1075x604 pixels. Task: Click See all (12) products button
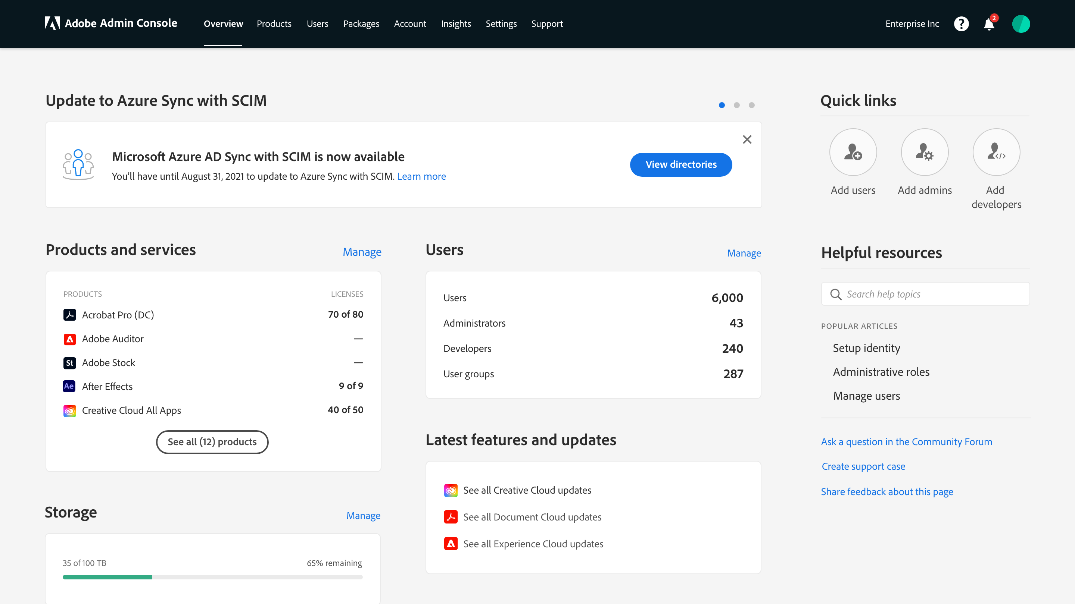212,442
